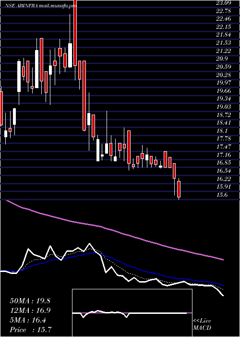Click the 22.46 price axis label
Image resolution: width=240 pixels, height=337 pixels.
point(224,19)
